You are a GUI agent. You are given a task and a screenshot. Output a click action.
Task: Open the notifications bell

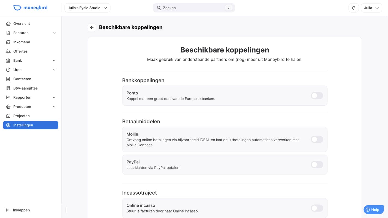click(353, 8)
